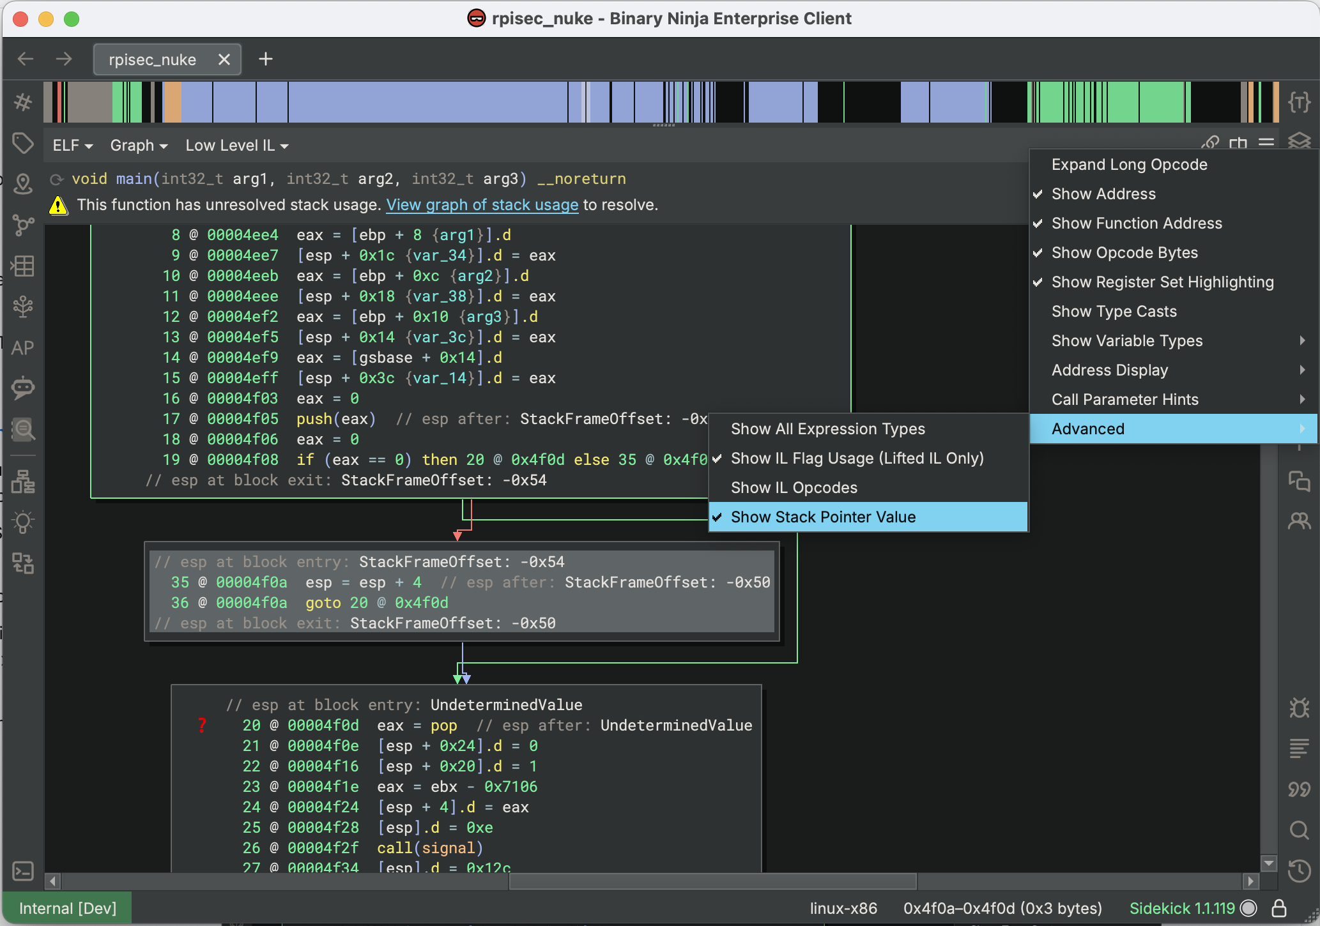Open the types braces panel icon
The width and height of the screenshot is (1320, 926).
click(1299, 102)
